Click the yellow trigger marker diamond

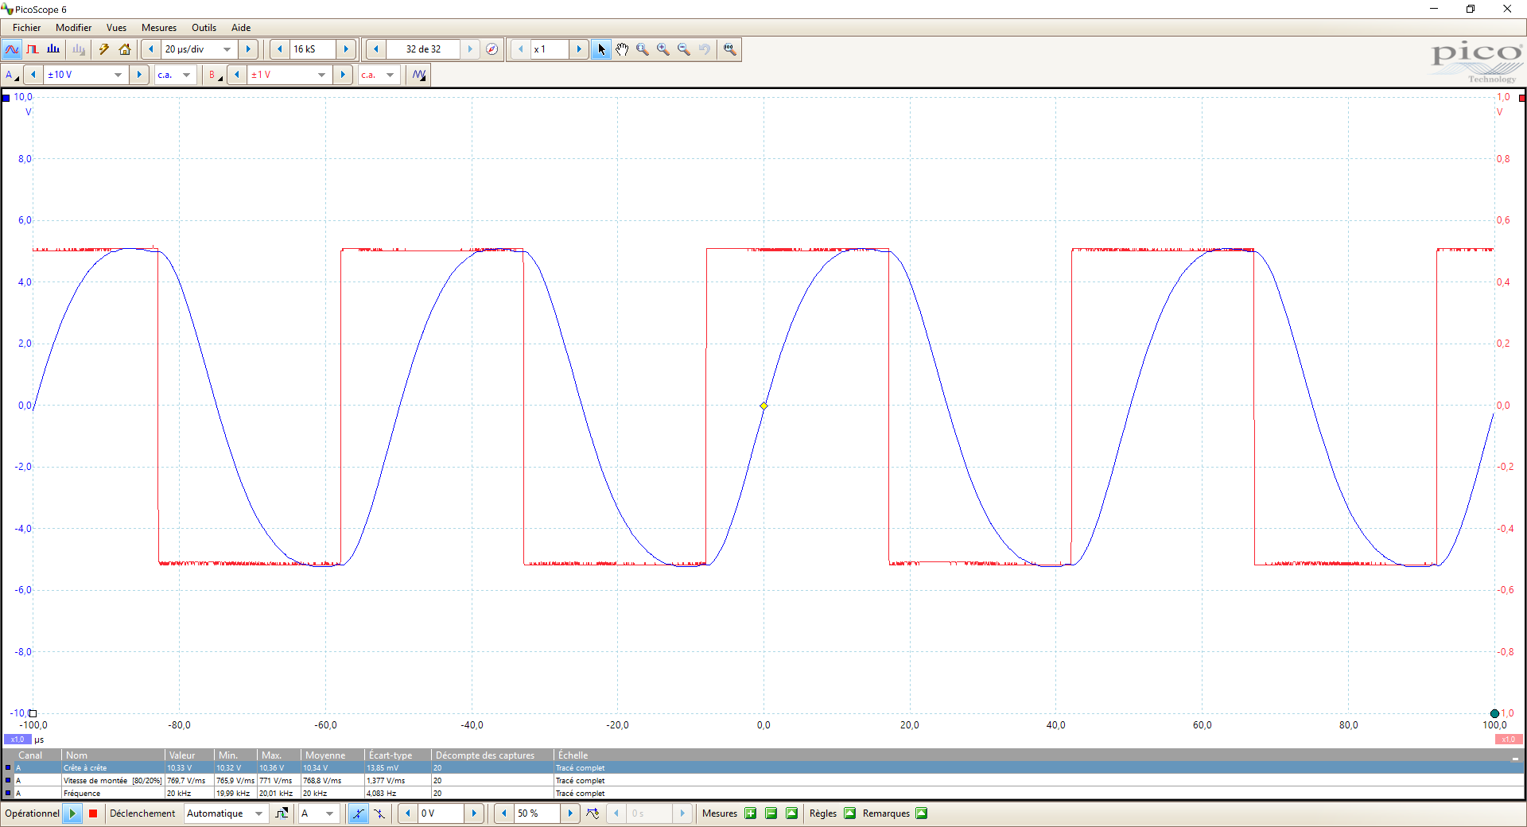click(x=763, y=406)
